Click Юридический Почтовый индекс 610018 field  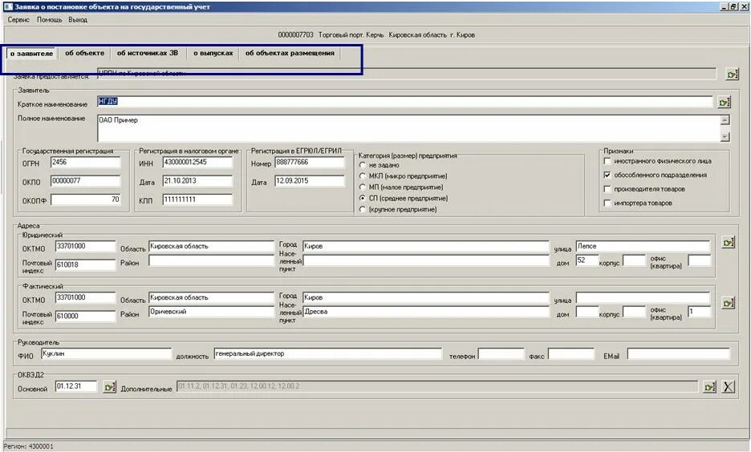point(85,265)
